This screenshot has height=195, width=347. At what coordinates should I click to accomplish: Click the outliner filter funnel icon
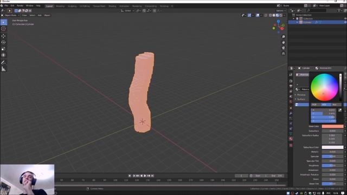(339, 10)
